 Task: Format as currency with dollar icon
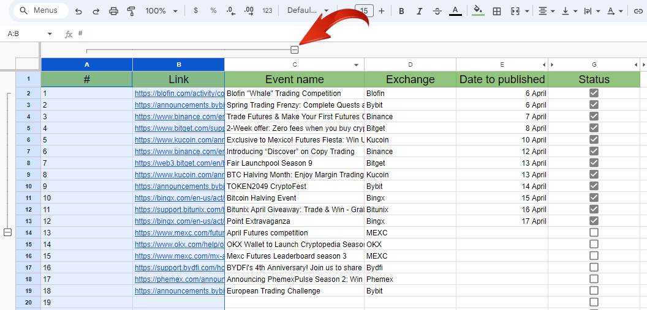tap(195, 11)
